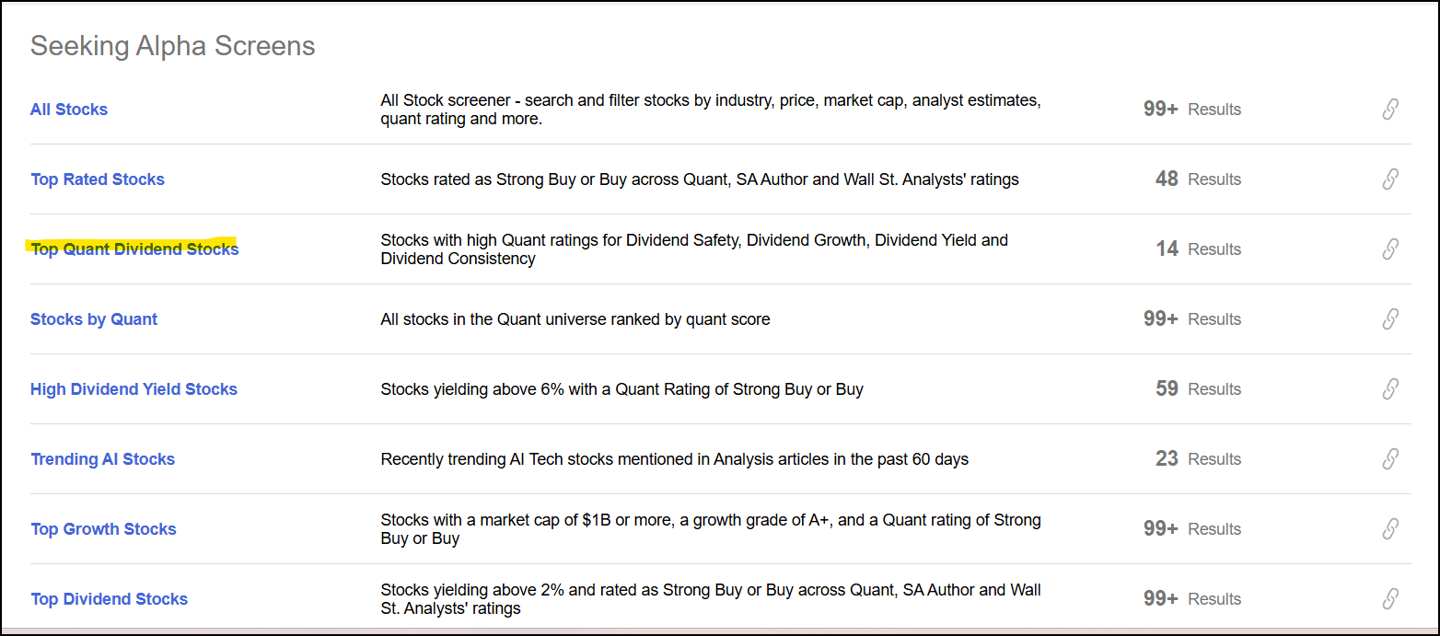Click link icon beside Stocks by Quant

coord(1390,319)
